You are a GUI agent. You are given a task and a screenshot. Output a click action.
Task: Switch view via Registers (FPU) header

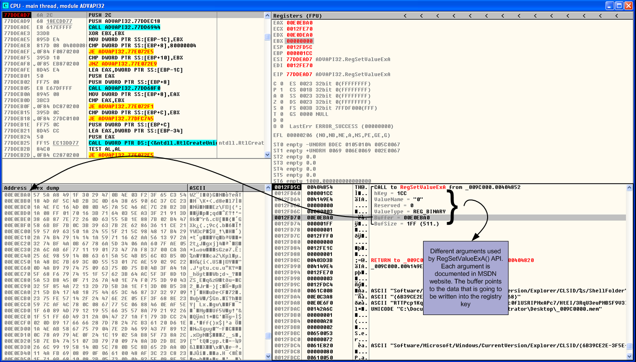[298, 16]
